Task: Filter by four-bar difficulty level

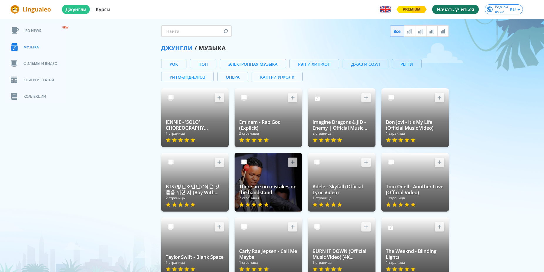Action: click(x=443, y=31)
